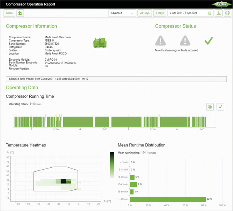
Task: Click the back arrow icon
Action: coord(20,13)
